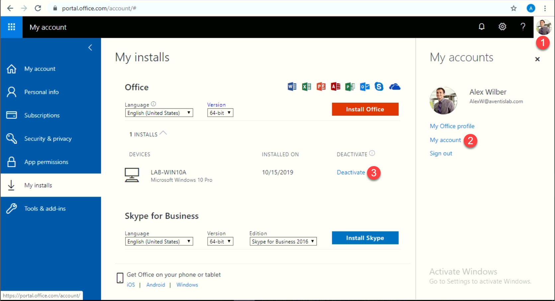Click the Deactivate column info icon

click(372, 153)
